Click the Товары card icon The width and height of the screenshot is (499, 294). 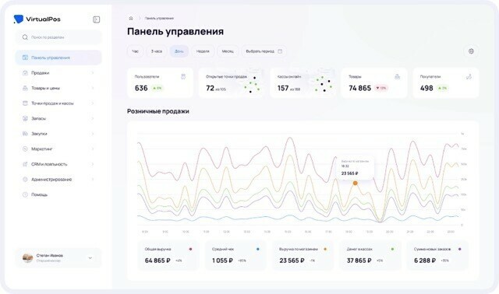click(x=397, y=76)
